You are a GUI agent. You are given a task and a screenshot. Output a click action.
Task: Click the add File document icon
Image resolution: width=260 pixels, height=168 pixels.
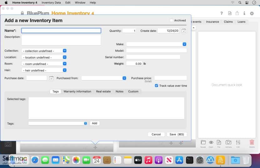coord(219,142)
